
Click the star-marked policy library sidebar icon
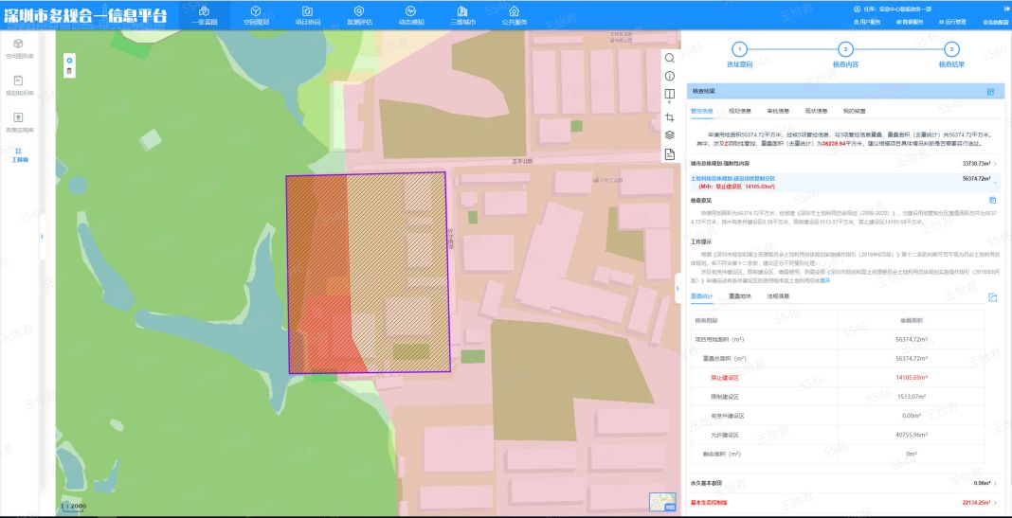19,122
